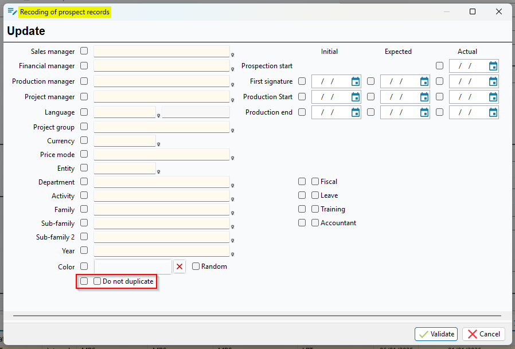Maximize the Recoding of prospect records window

point(473,11)
